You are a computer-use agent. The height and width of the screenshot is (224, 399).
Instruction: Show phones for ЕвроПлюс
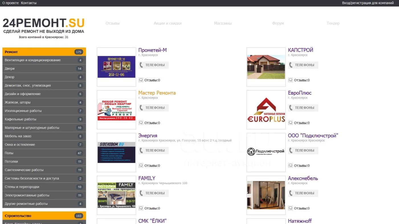303,108
